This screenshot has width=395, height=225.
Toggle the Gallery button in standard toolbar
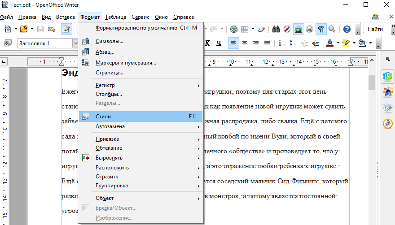click(x=298, y=29)
